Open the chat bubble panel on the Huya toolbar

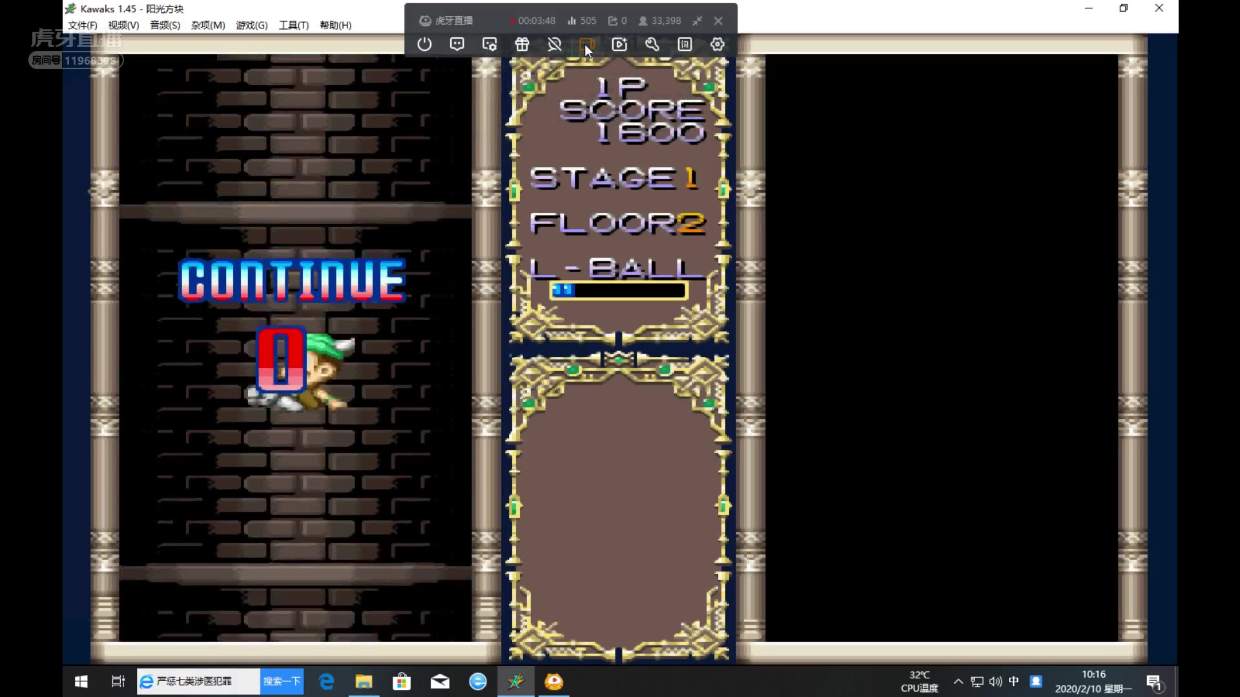457,45
